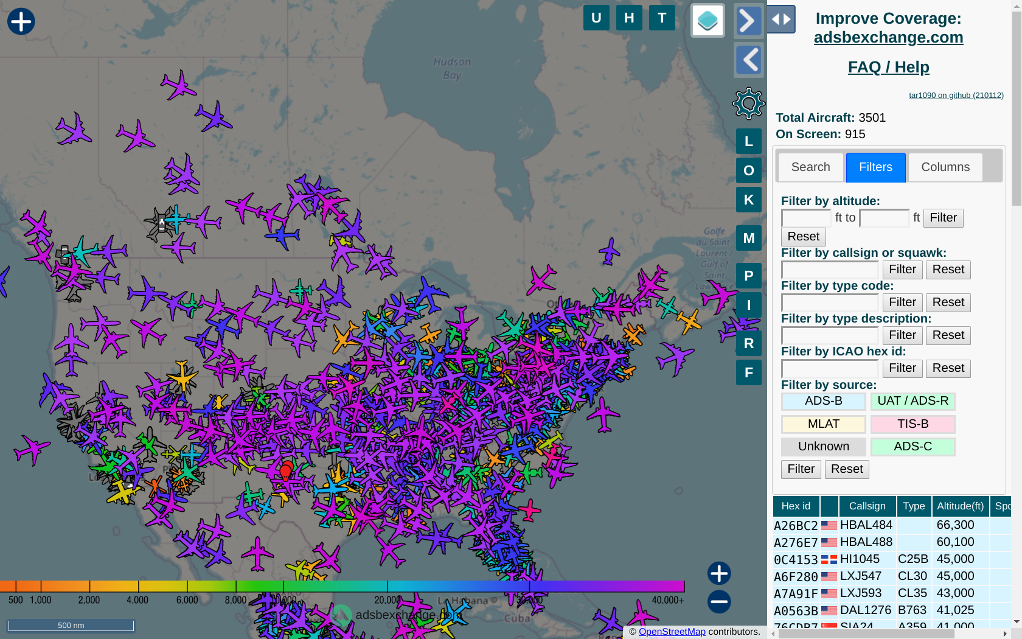1022x639 pixels.
Task: Click the plus icon at top-left of map
Action: 21,21
